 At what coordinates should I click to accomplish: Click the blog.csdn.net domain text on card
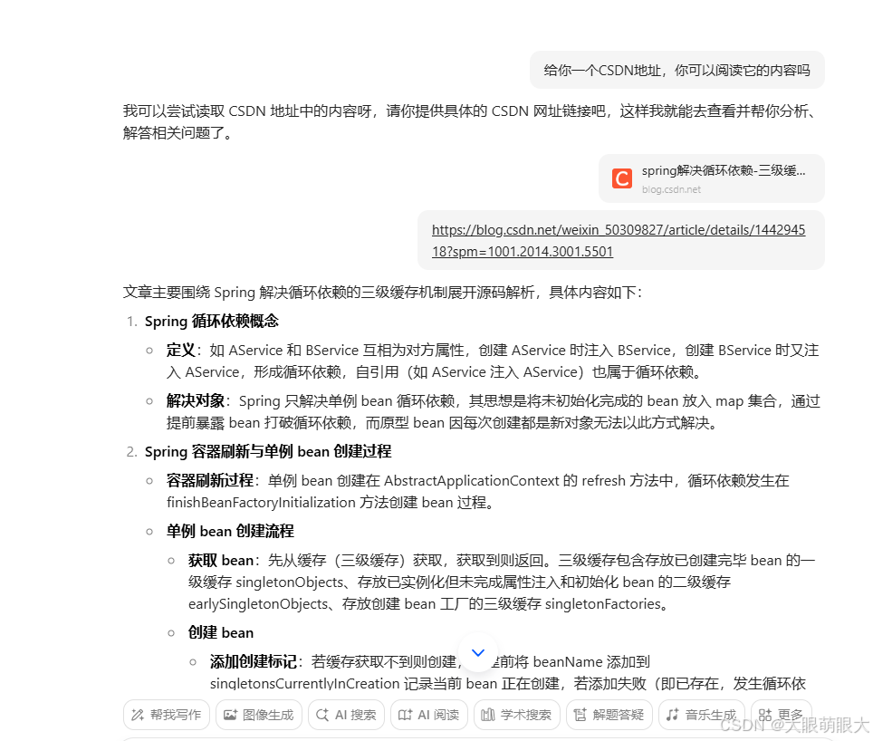tap(671, 190)
